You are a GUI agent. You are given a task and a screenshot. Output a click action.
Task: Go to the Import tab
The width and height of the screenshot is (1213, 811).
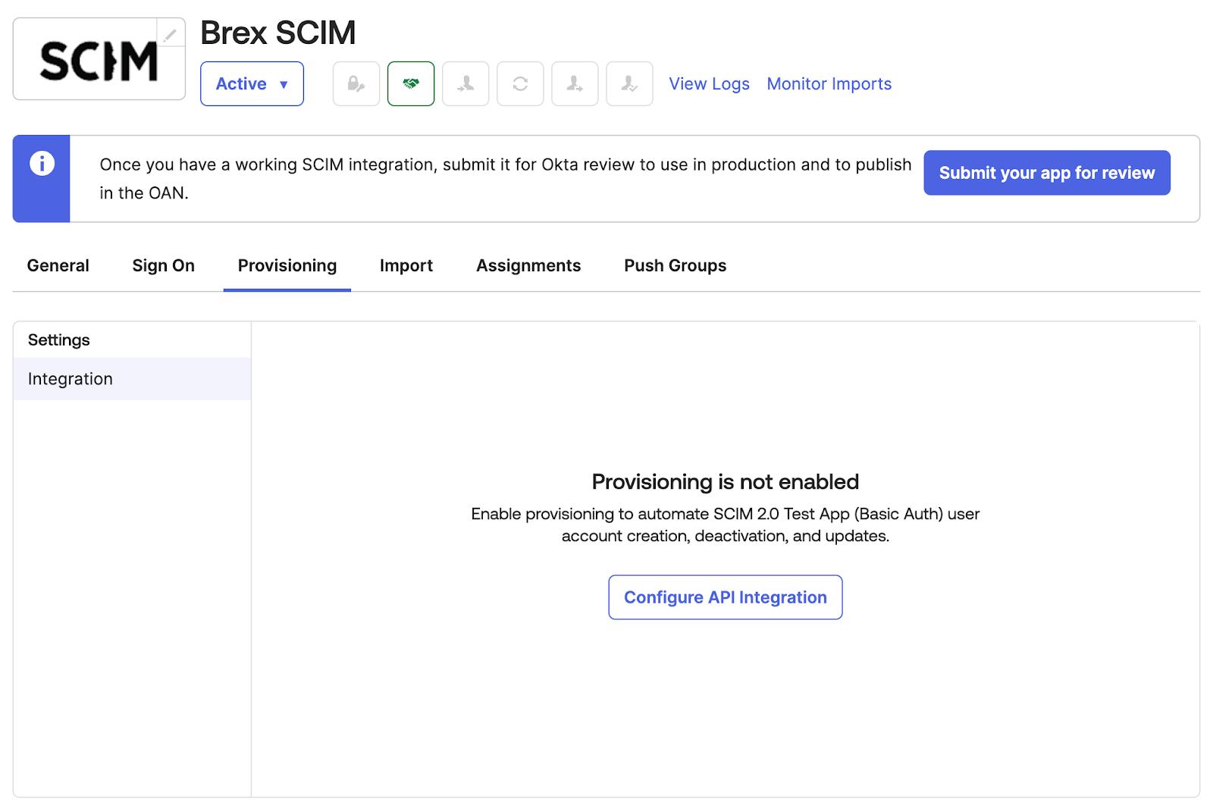click(x=406, y=266)
